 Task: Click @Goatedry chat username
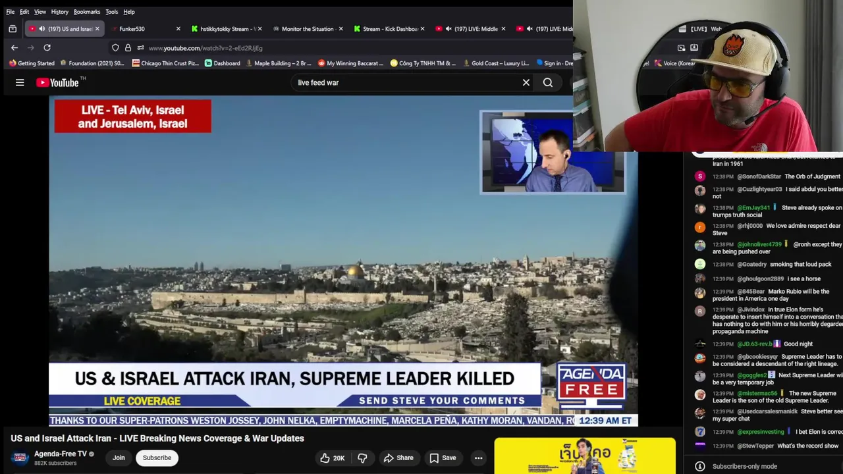click(751, 264)
